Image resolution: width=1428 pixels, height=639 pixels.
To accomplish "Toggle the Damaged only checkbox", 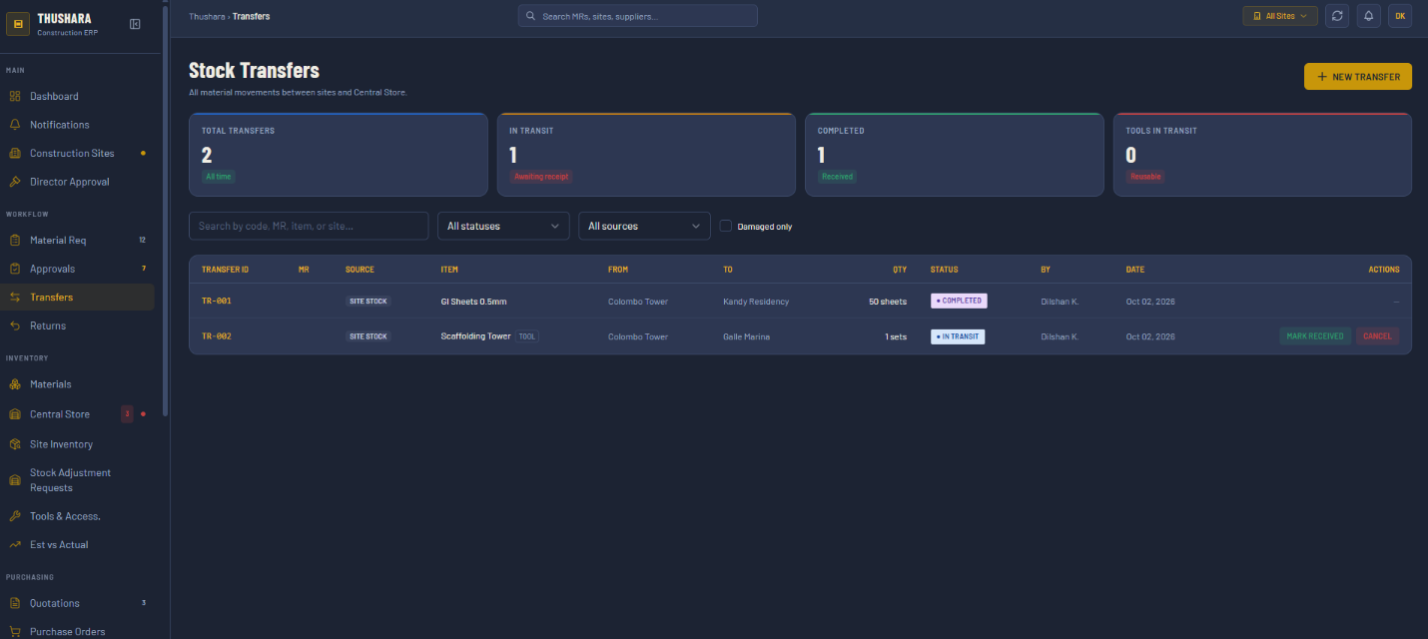I will [x=726, y=226].
